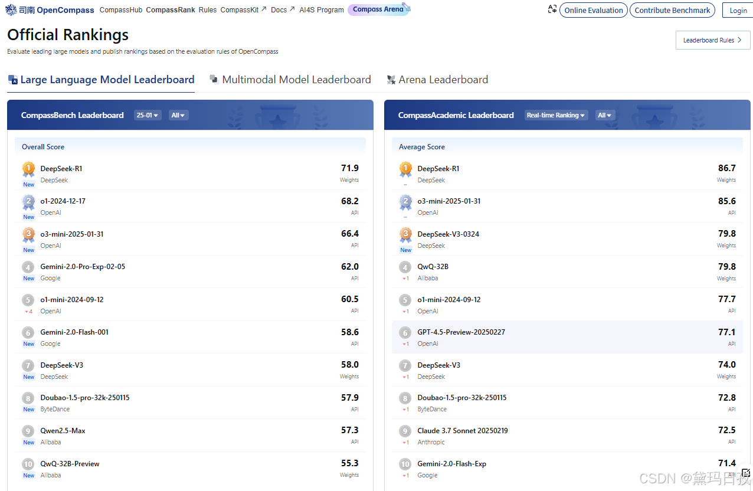Click the rank 10 badge beside QwQ-32B-Preview

[28, 464]
